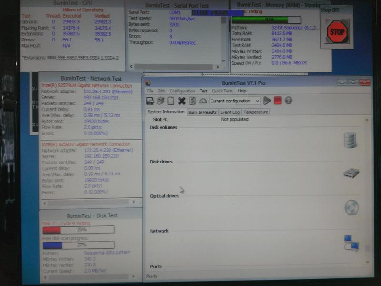The image size is (381, 286).
Task: Click the Free disk scan 27% progress bar
Action: pos(79,245)
